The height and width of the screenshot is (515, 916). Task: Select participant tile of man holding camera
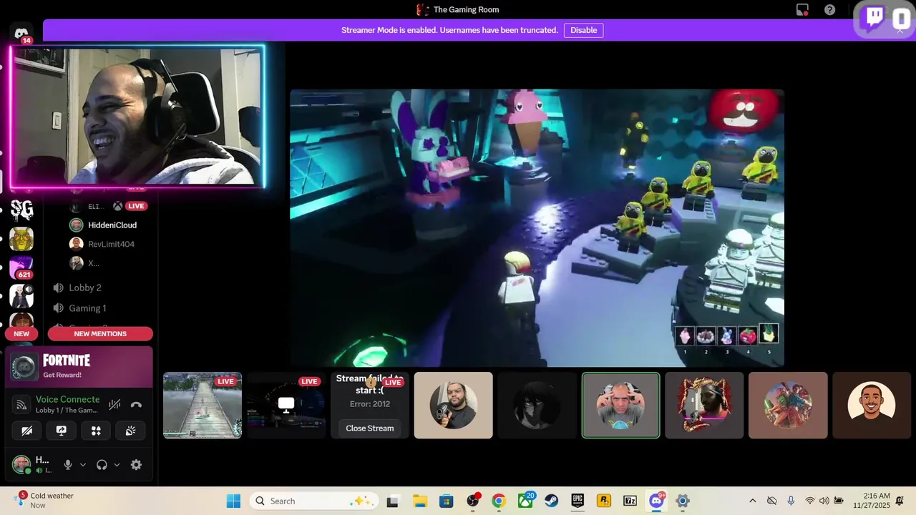tap(454, 406)
